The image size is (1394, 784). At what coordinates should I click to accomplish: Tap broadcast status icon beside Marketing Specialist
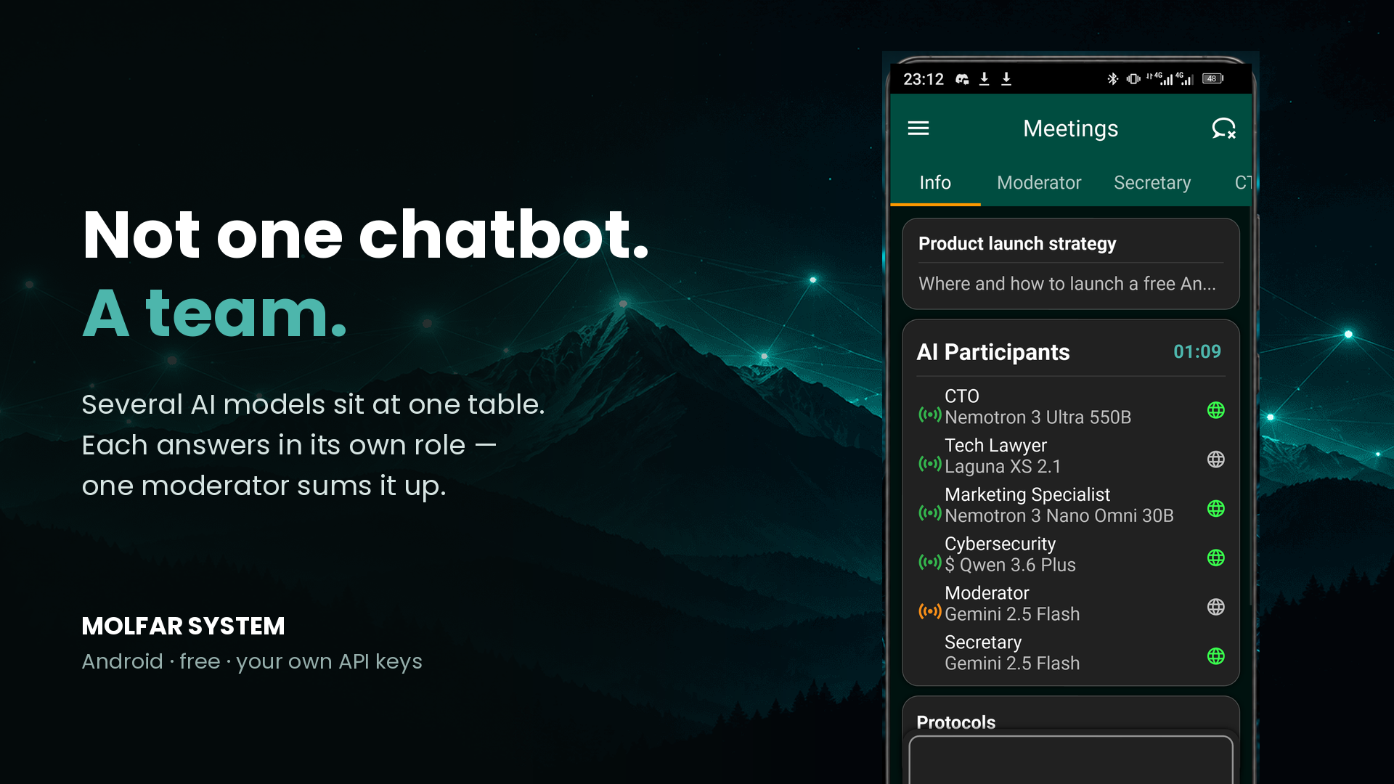point(930,513)
